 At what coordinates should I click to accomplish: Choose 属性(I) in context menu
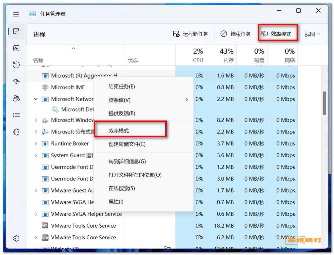pyautogui.click(x=144, y=202)
